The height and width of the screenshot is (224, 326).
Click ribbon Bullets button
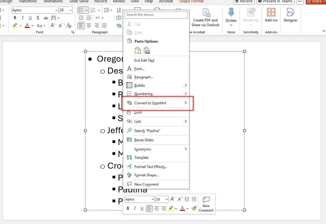click(81, 10)
